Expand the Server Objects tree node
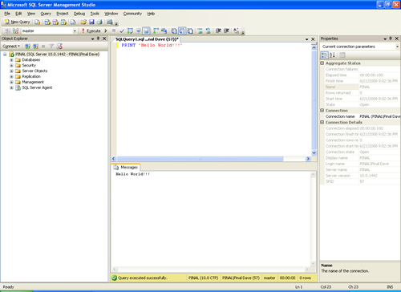The height and width of the screenshot is (292, 401). [x=11, y=71]
